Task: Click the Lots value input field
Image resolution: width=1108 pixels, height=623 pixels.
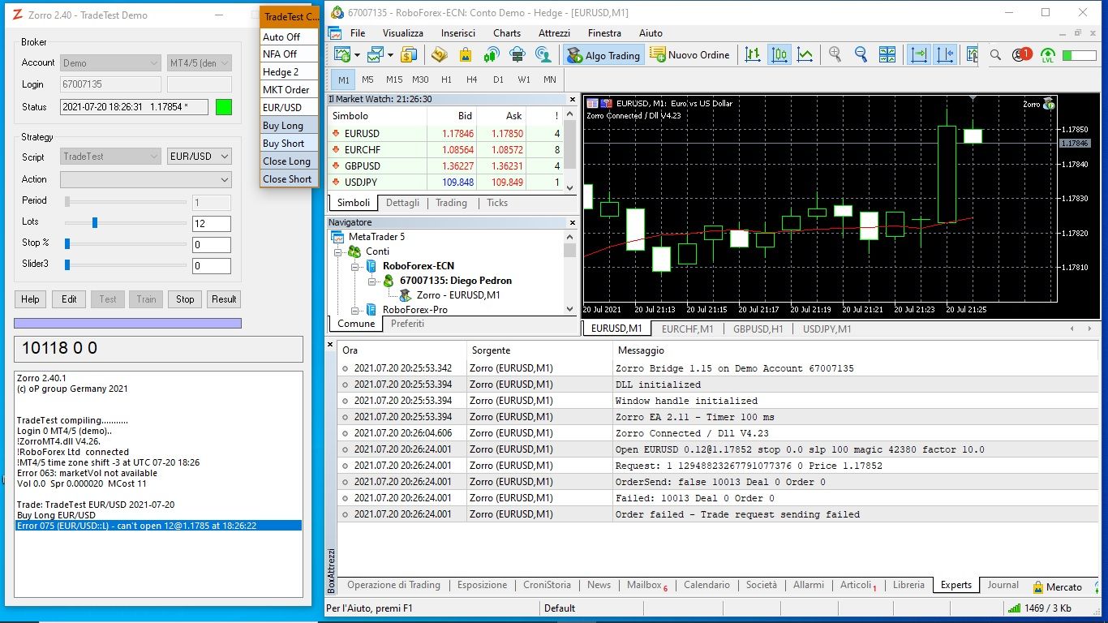Action: (211, 224)
